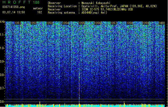168x107 pixels.
Task: Click the HROFFT 1.0.0 title
Action: pyautogui.click(x=21, y=2)
